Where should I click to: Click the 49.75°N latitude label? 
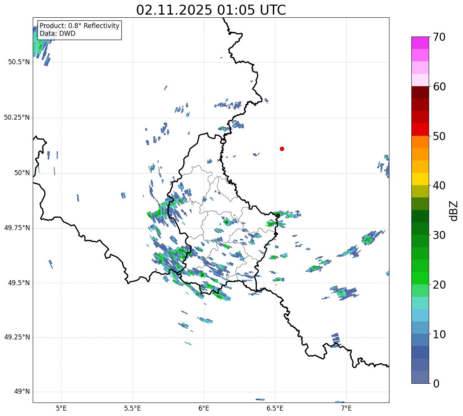pyautogui.click(x=17, y=228)
